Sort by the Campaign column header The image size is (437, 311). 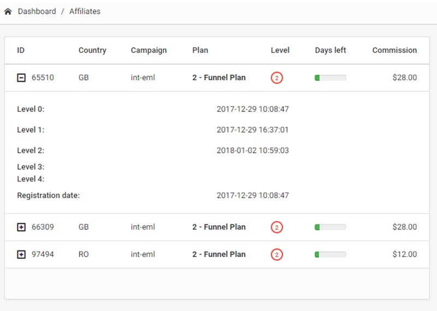(x=149, y=50)
